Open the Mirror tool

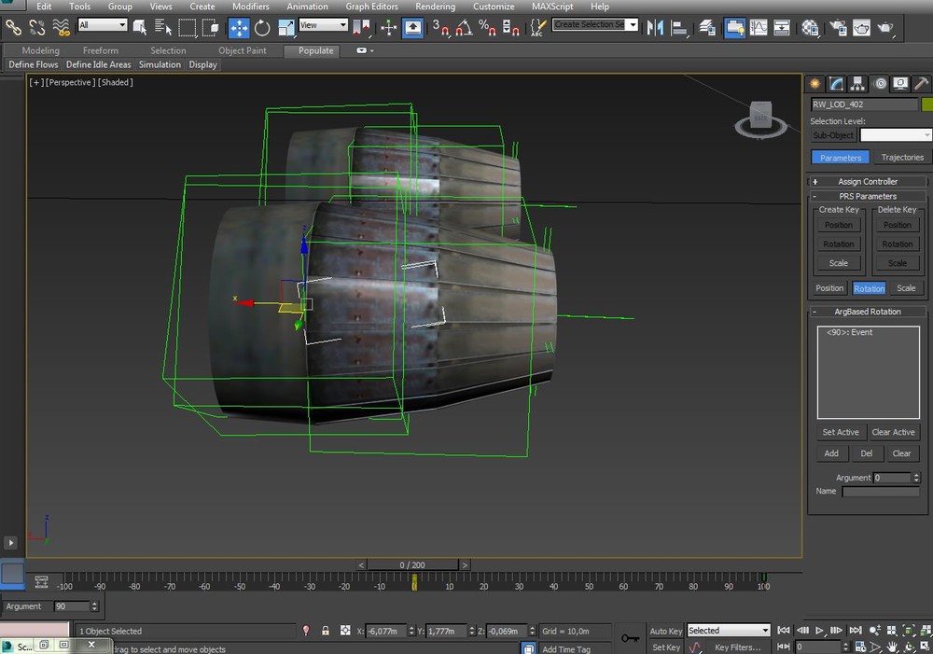click(x=655, y=28)
